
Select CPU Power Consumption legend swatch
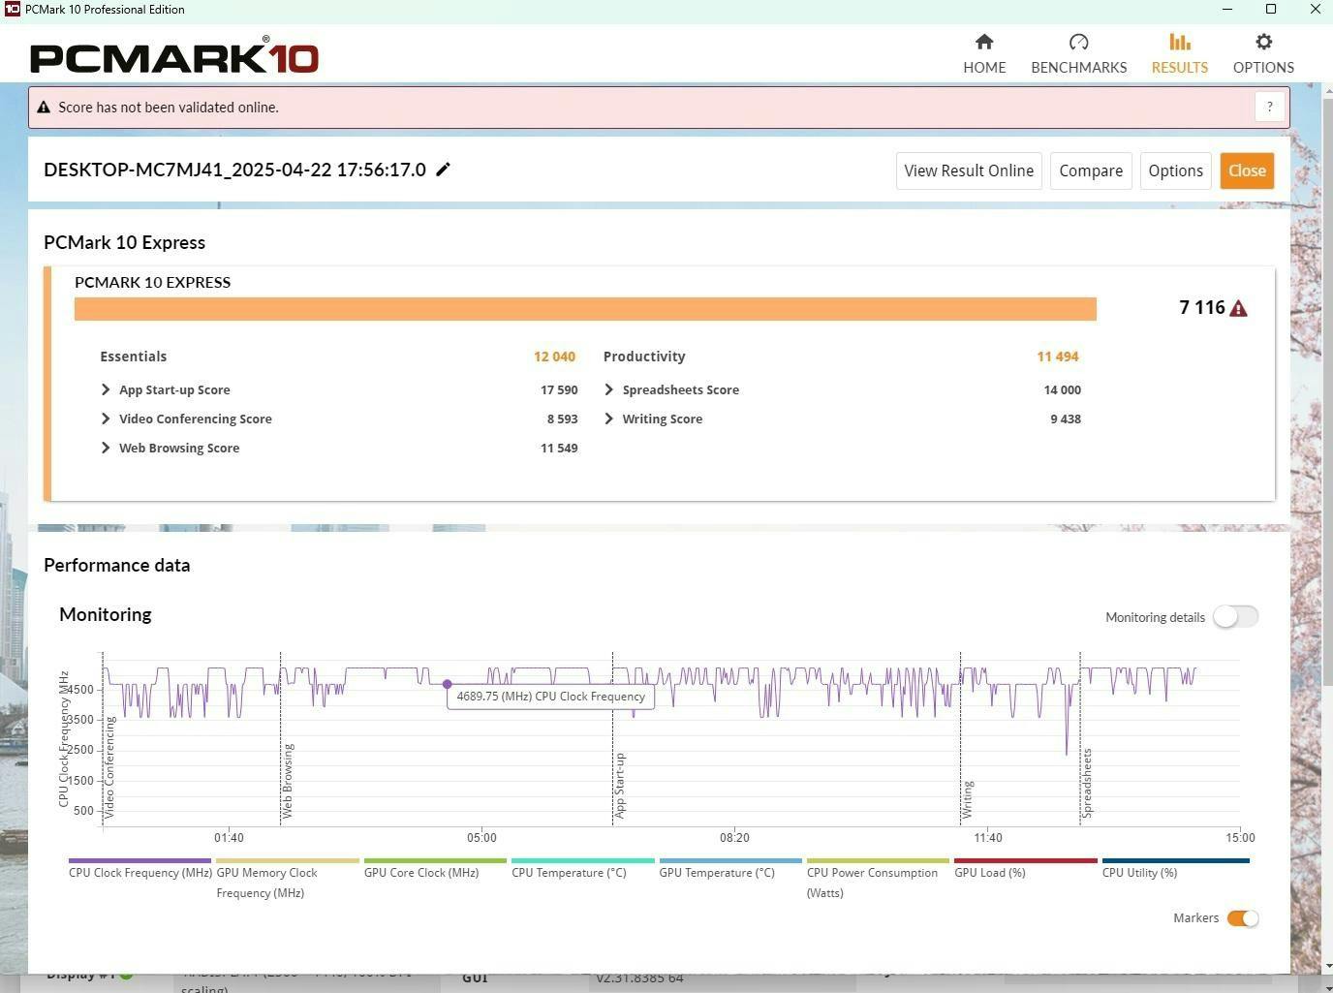[x=878, y=860]
